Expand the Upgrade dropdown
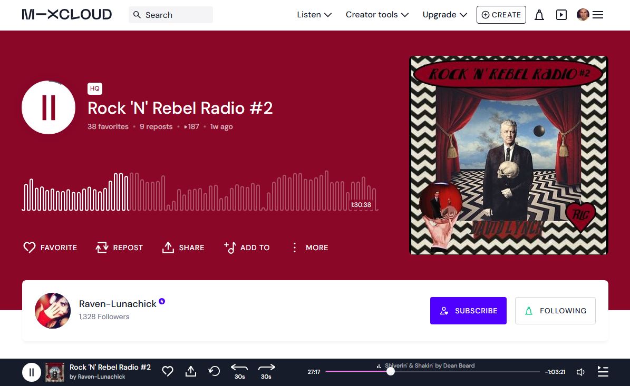630x386 pixels. pos(445,15)
